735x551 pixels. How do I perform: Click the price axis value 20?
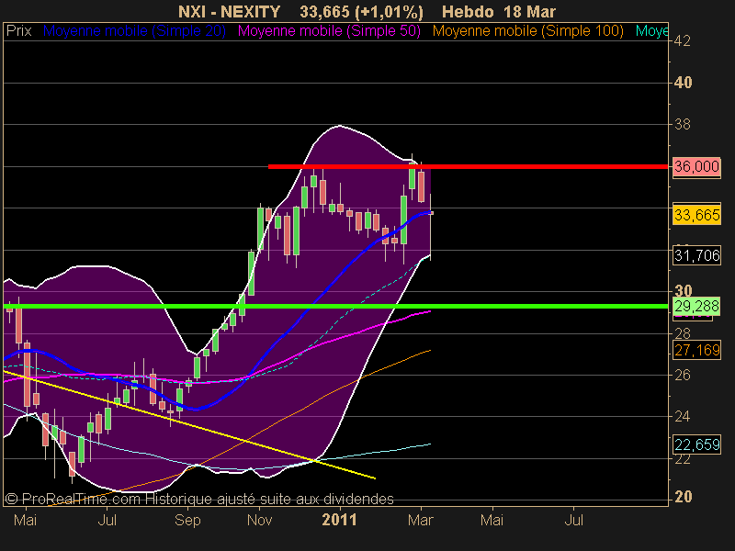click(x=683, y=497)
